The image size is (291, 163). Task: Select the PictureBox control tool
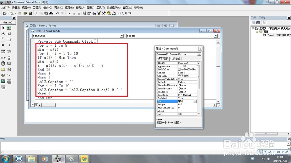tap(9, 28)
